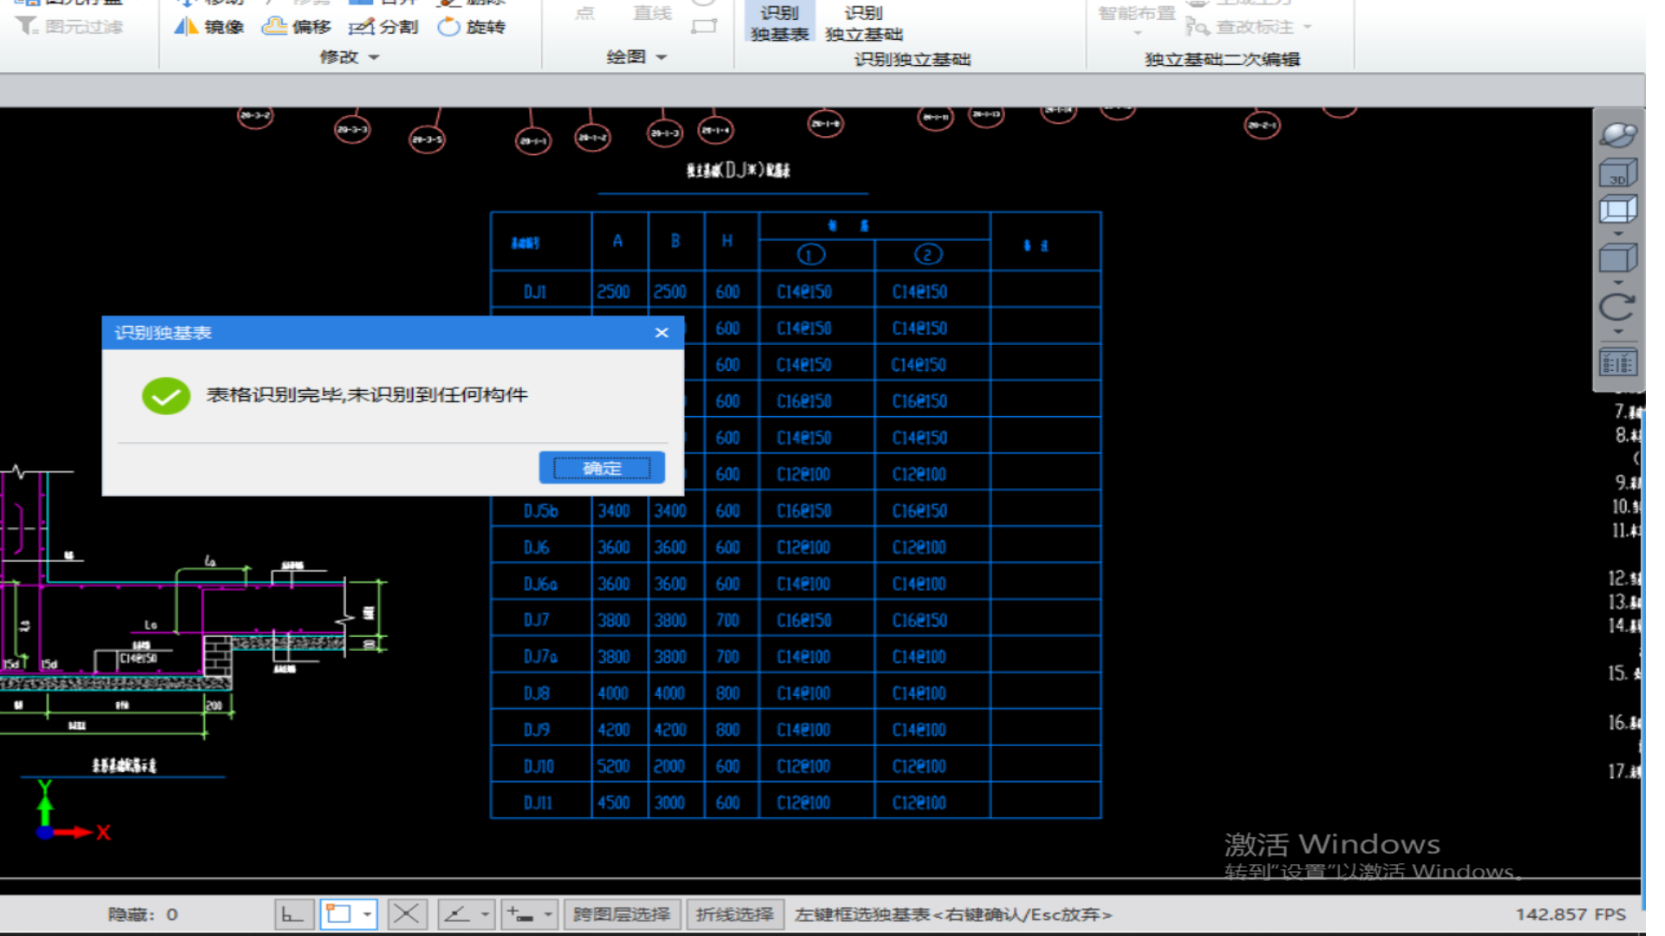Select the 旋转 rotate tool
1665x936 pixels.
(472, 27)
